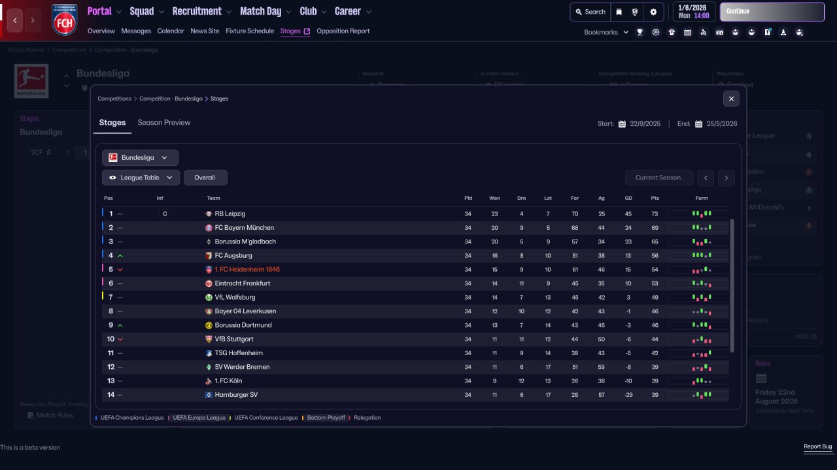The image size is (837, 470).
Task: Go to the next season arrow
Action: tap(726, 178)
